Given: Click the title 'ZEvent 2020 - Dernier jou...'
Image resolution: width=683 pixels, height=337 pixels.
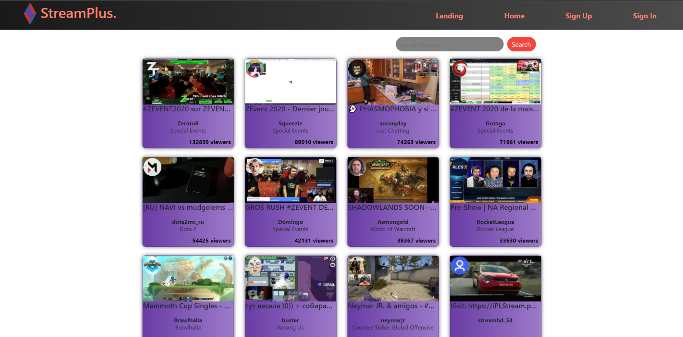Looking at the screenshot, I should pyautogui.click(x=290, y=109).
